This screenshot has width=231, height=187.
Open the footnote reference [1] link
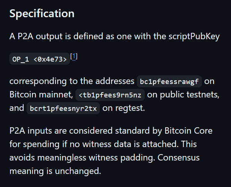(74, 56)
